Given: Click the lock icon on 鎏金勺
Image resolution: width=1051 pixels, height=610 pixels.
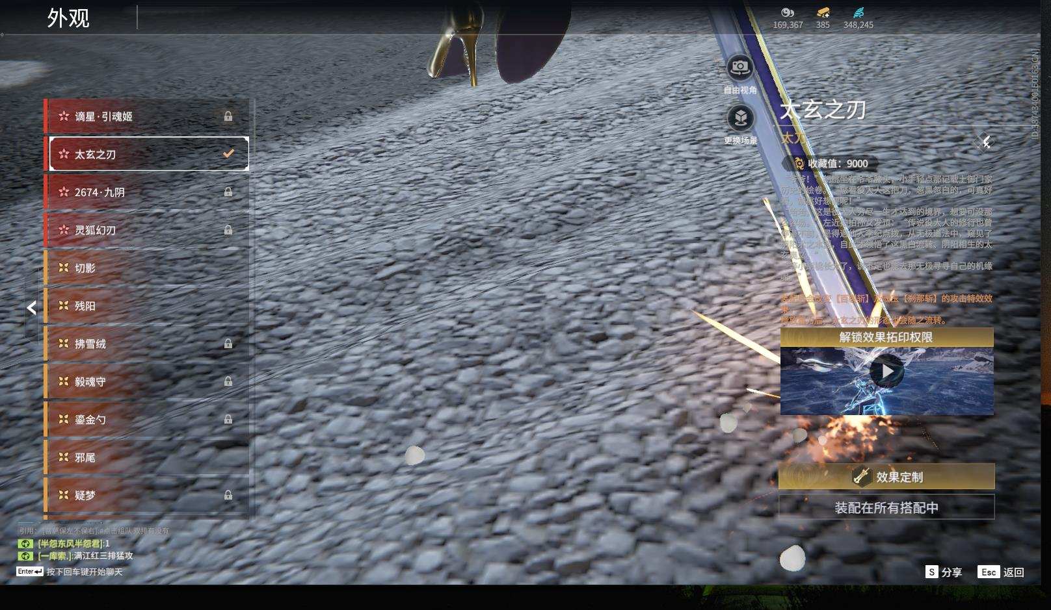Looking at the screenshot, I should point(228,420).
